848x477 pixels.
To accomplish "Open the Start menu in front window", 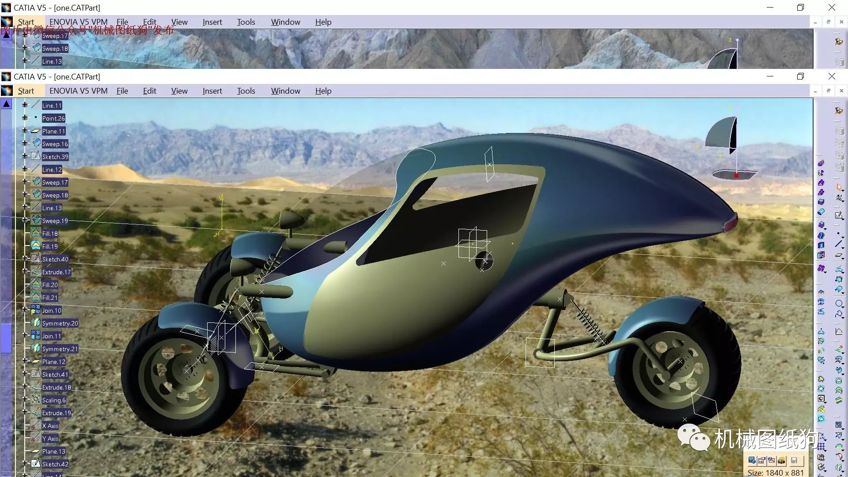I will [x=26, y=91].
